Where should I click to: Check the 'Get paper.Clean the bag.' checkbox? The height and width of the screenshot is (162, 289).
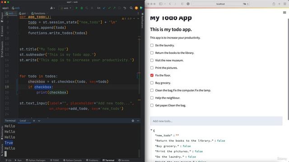152,105
